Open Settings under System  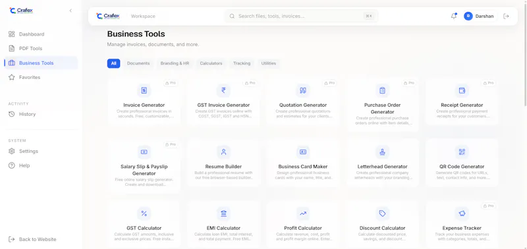click(41, 152)
